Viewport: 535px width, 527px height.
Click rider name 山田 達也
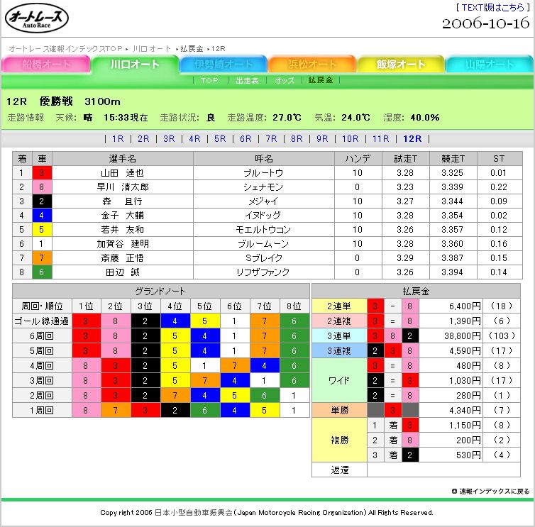pos(123,173)
